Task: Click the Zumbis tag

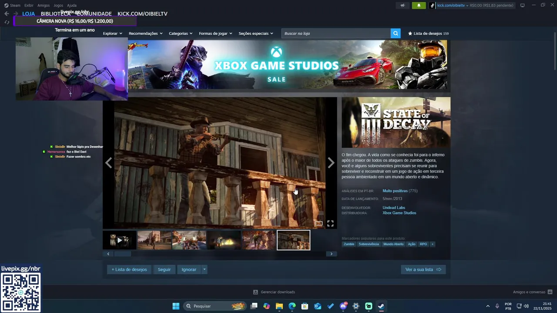Action: tap(349, 244)
